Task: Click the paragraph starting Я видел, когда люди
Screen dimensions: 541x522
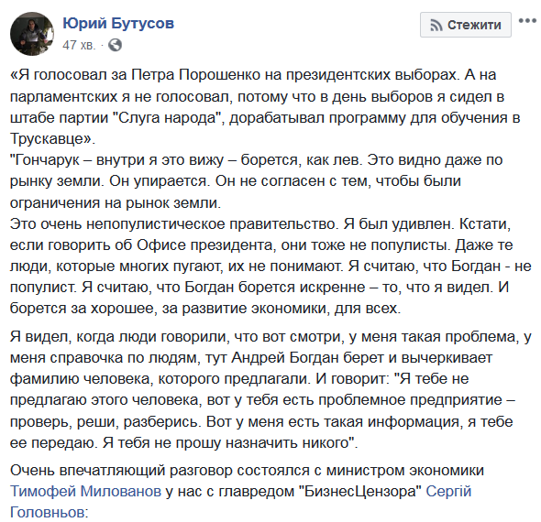Action: 270,390
